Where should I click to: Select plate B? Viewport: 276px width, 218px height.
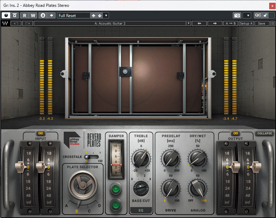point(77,211)
